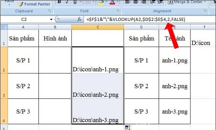The image size is (216, 130).
Task: Click cell E4 'anh-3.png'
Action: pos(175,111)
